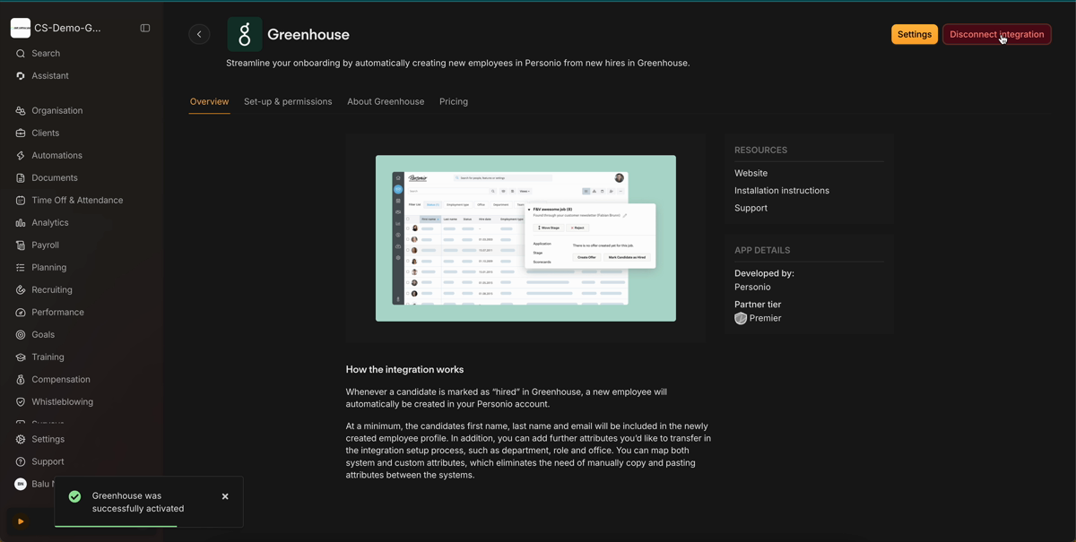Go to Automations section
Screen dimensions: 1076x542
tap(57, 156)
